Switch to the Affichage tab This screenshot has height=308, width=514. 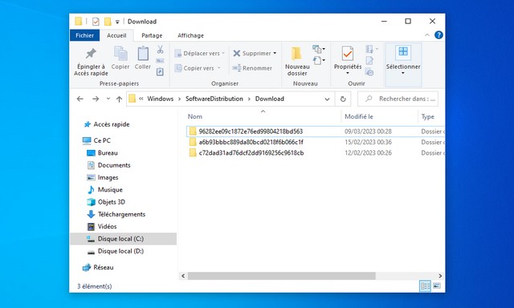click(190, 35)
